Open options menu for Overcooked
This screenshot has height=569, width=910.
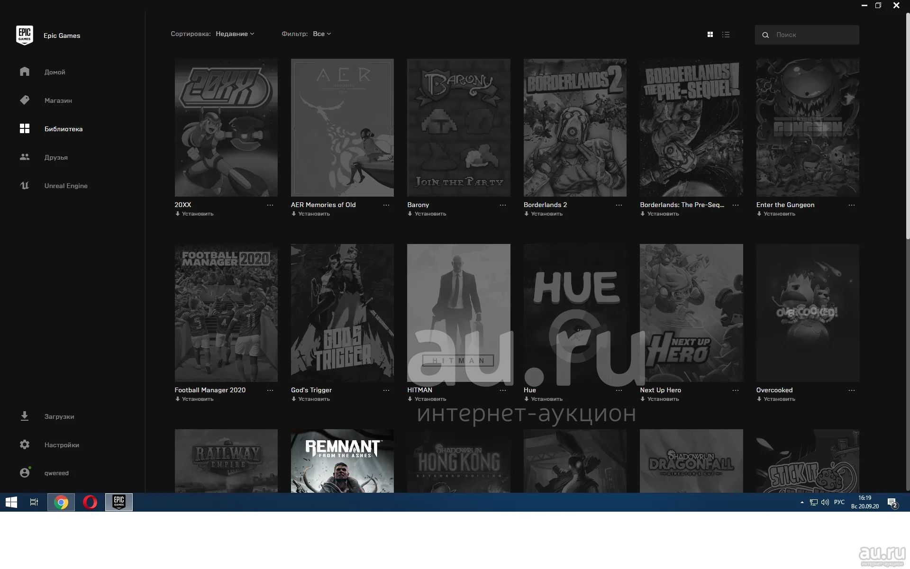[x=852, y=390]
